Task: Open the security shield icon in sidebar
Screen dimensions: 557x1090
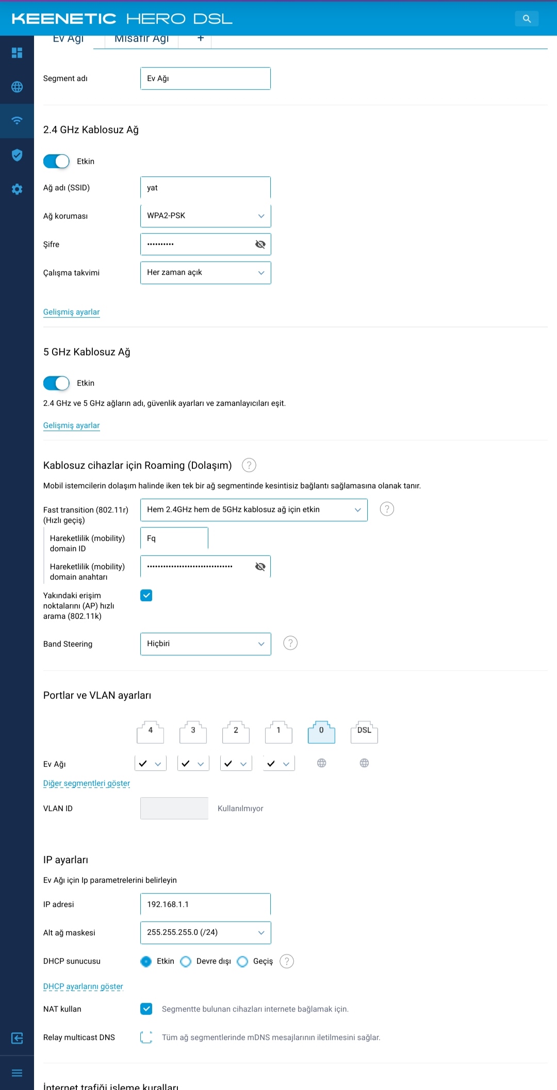Action: click(x=17, y=155)
